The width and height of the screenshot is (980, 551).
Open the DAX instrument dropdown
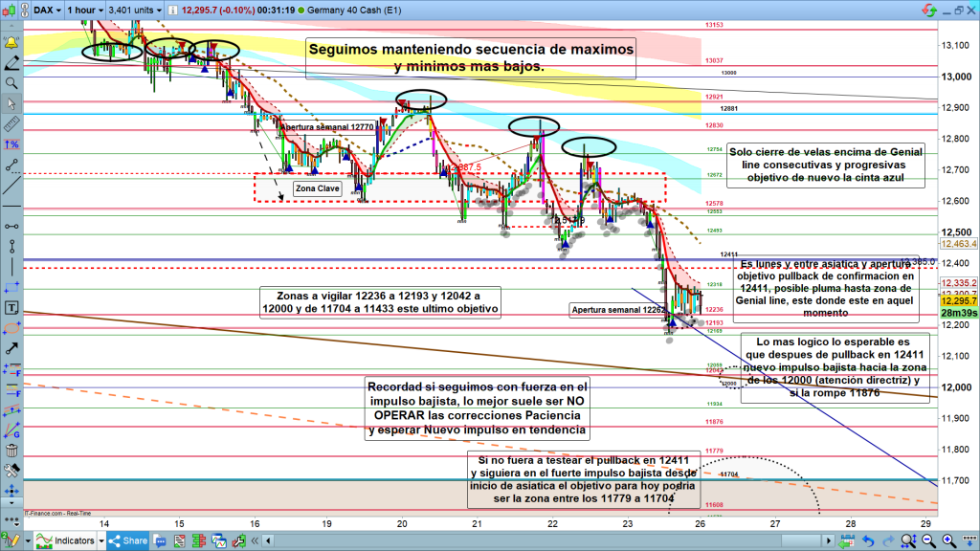click(47, 10)
